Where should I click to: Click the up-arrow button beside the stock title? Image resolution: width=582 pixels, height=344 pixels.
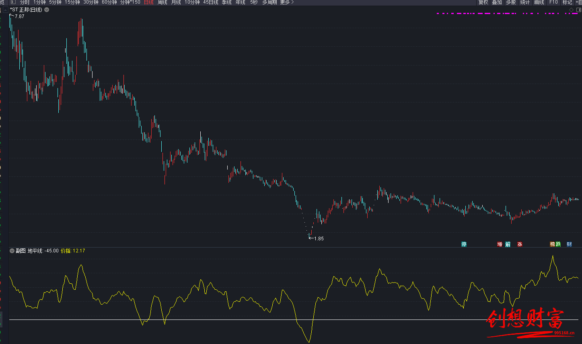point(5,10)
